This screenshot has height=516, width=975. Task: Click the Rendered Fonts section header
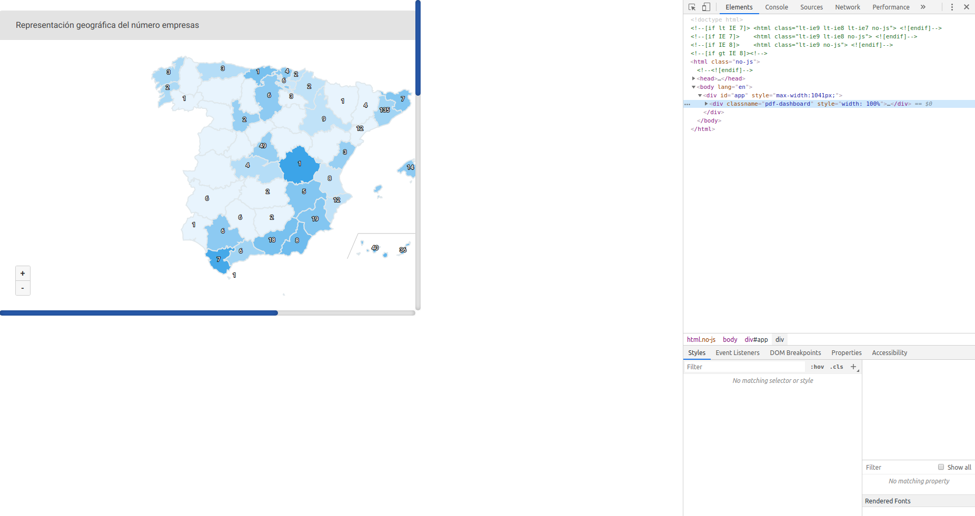[918, 501]
